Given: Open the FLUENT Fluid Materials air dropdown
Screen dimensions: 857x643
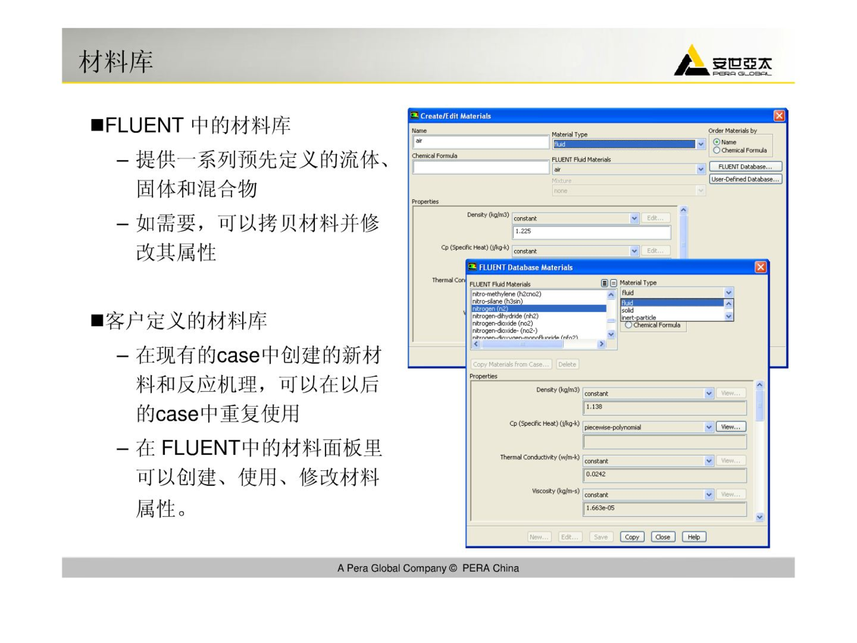Looking at the screenshot, I should click(700, 169).
